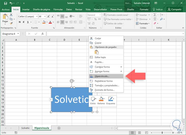Click the eraser Clear icon in Editar
This screenshot has height=135, width=186.
(x=155, y=23)
